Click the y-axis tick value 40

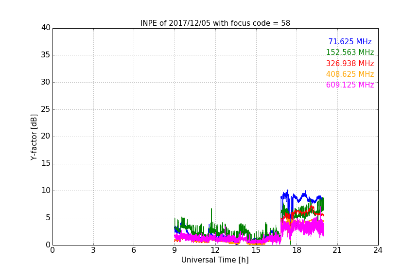pyautogui.click(x=46, y=28)
